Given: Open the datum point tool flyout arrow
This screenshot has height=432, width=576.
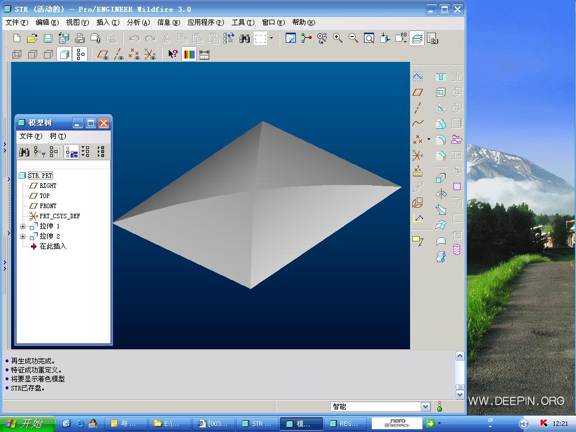Looking at the screenshot, I should point(429,139).
